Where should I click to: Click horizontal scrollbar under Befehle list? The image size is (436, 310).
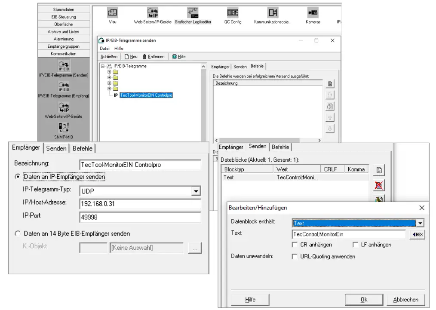267,141
